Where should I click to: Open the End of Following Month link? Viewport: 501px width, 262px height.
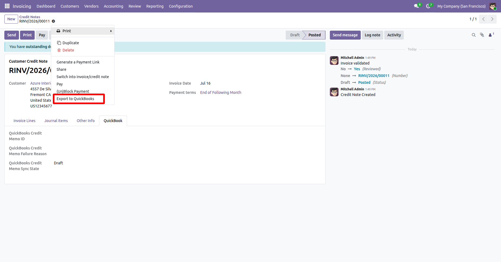[x=221, y=92]
